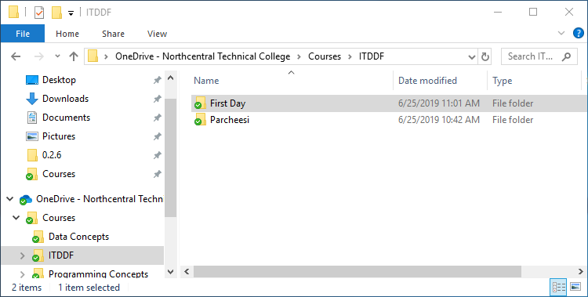
Task: Click the First Day folder icon
Action: pos(200,103)
